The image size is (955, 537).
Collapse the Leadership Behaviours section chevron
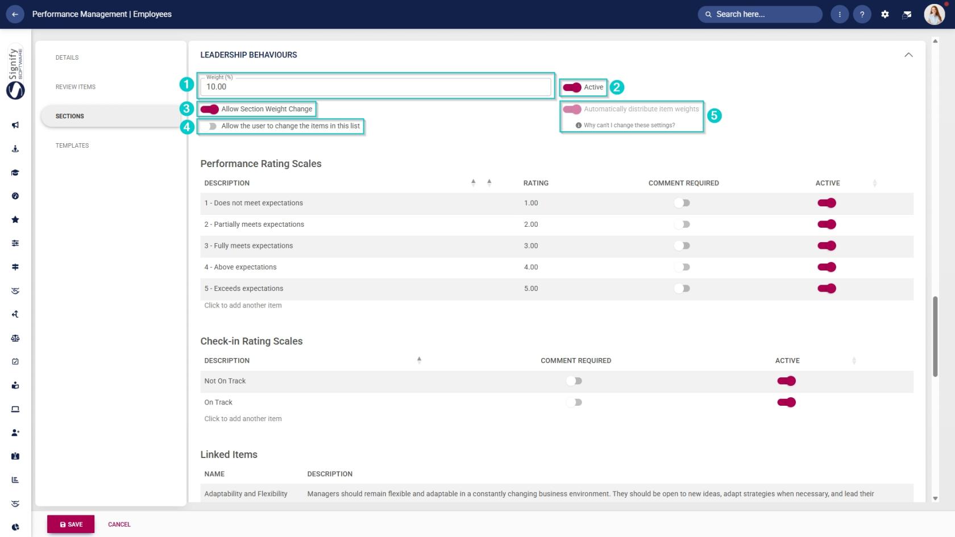tap(908, 55)
